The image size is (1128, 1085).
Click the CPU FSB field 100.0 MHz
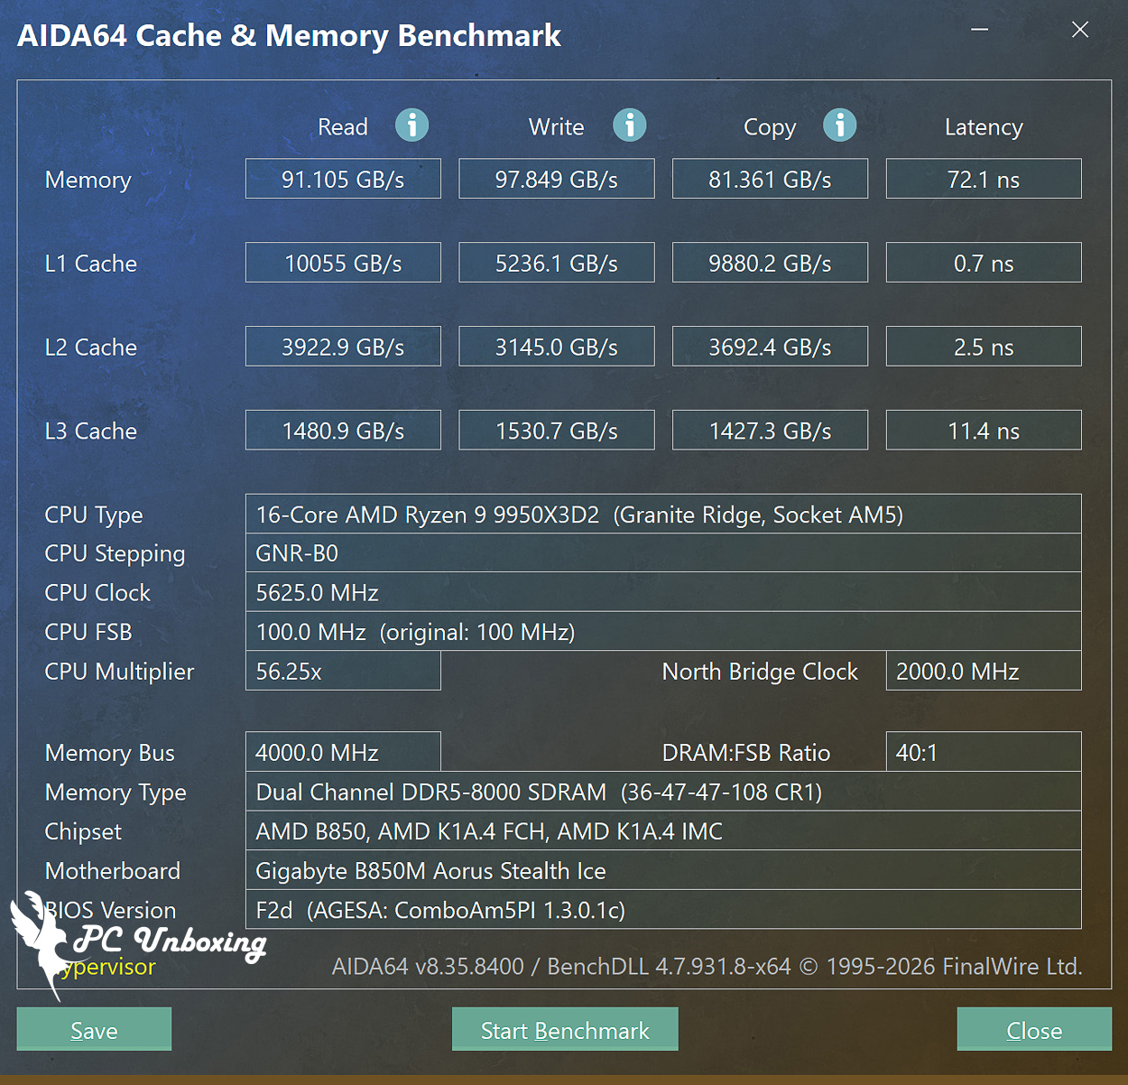[x=663, y=631]
